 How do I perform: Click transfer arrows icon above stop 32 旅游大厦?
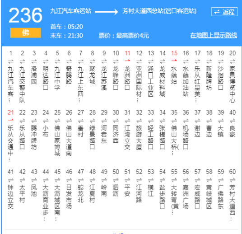(x=139, y=121)
